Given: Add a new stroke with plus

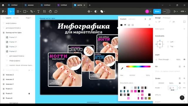Looking at the screenshot, I should (184, 78).
